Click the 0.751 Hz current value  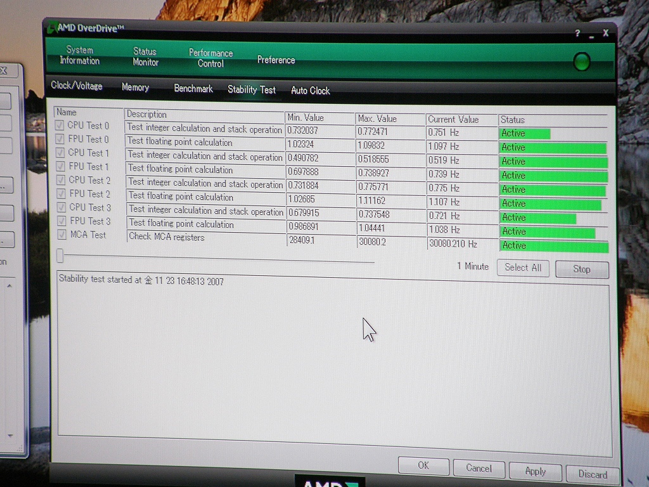click(443, 133)
